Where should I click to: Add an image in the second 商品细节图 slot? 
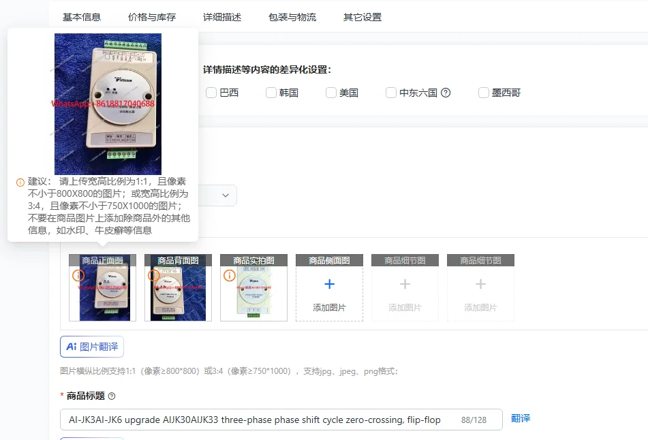coord(480,287)
